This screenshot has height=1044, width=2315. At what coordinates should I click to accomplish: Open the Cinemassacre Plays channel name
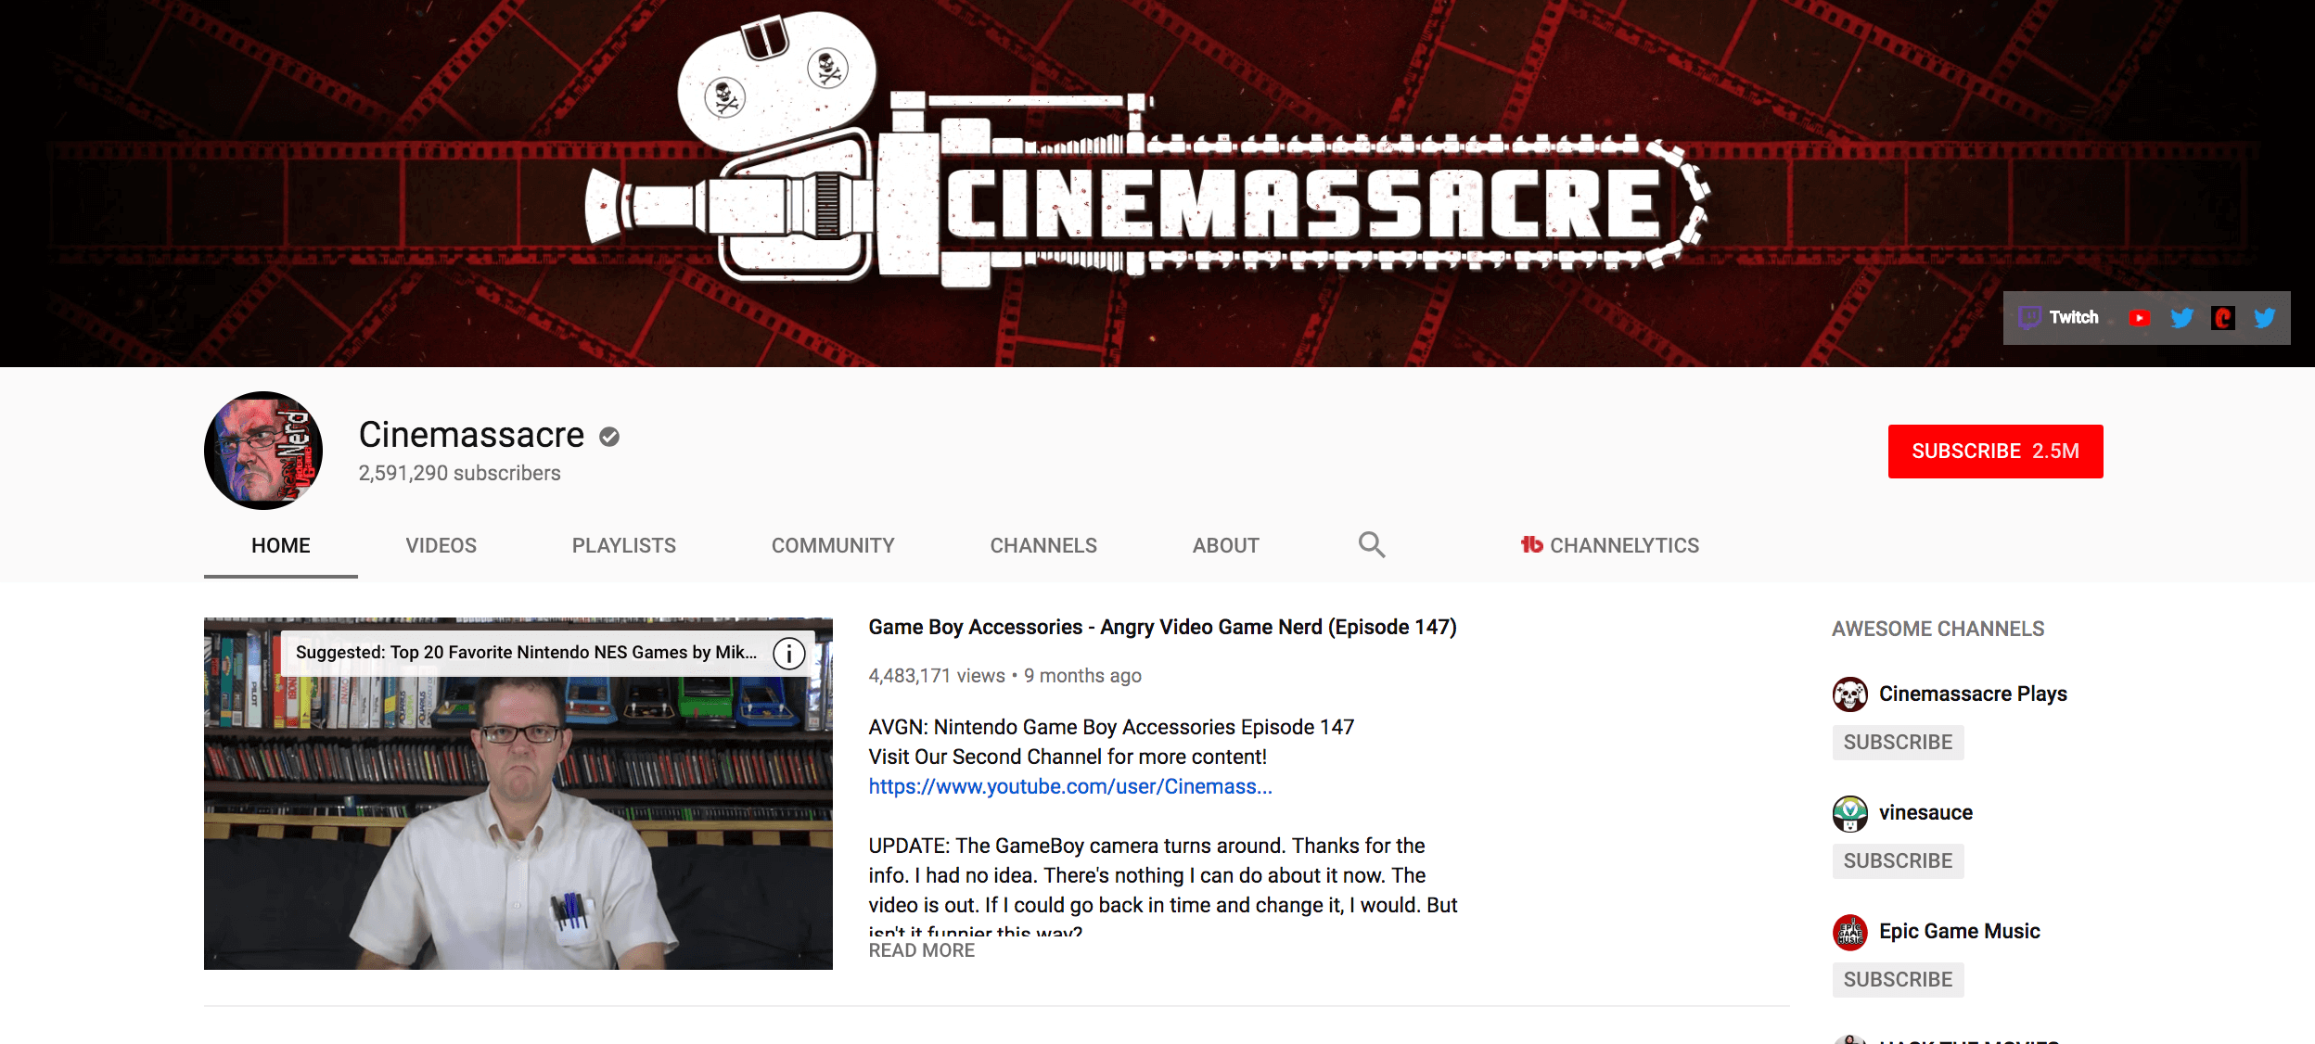[x=1973, y=694]
